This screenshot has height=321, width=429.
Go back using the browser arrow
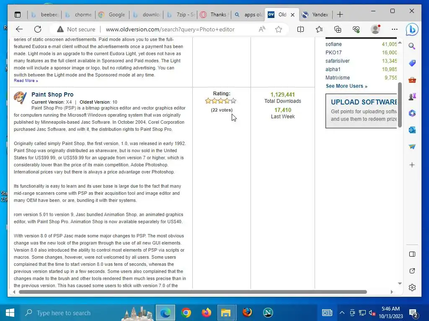point(19,29)
